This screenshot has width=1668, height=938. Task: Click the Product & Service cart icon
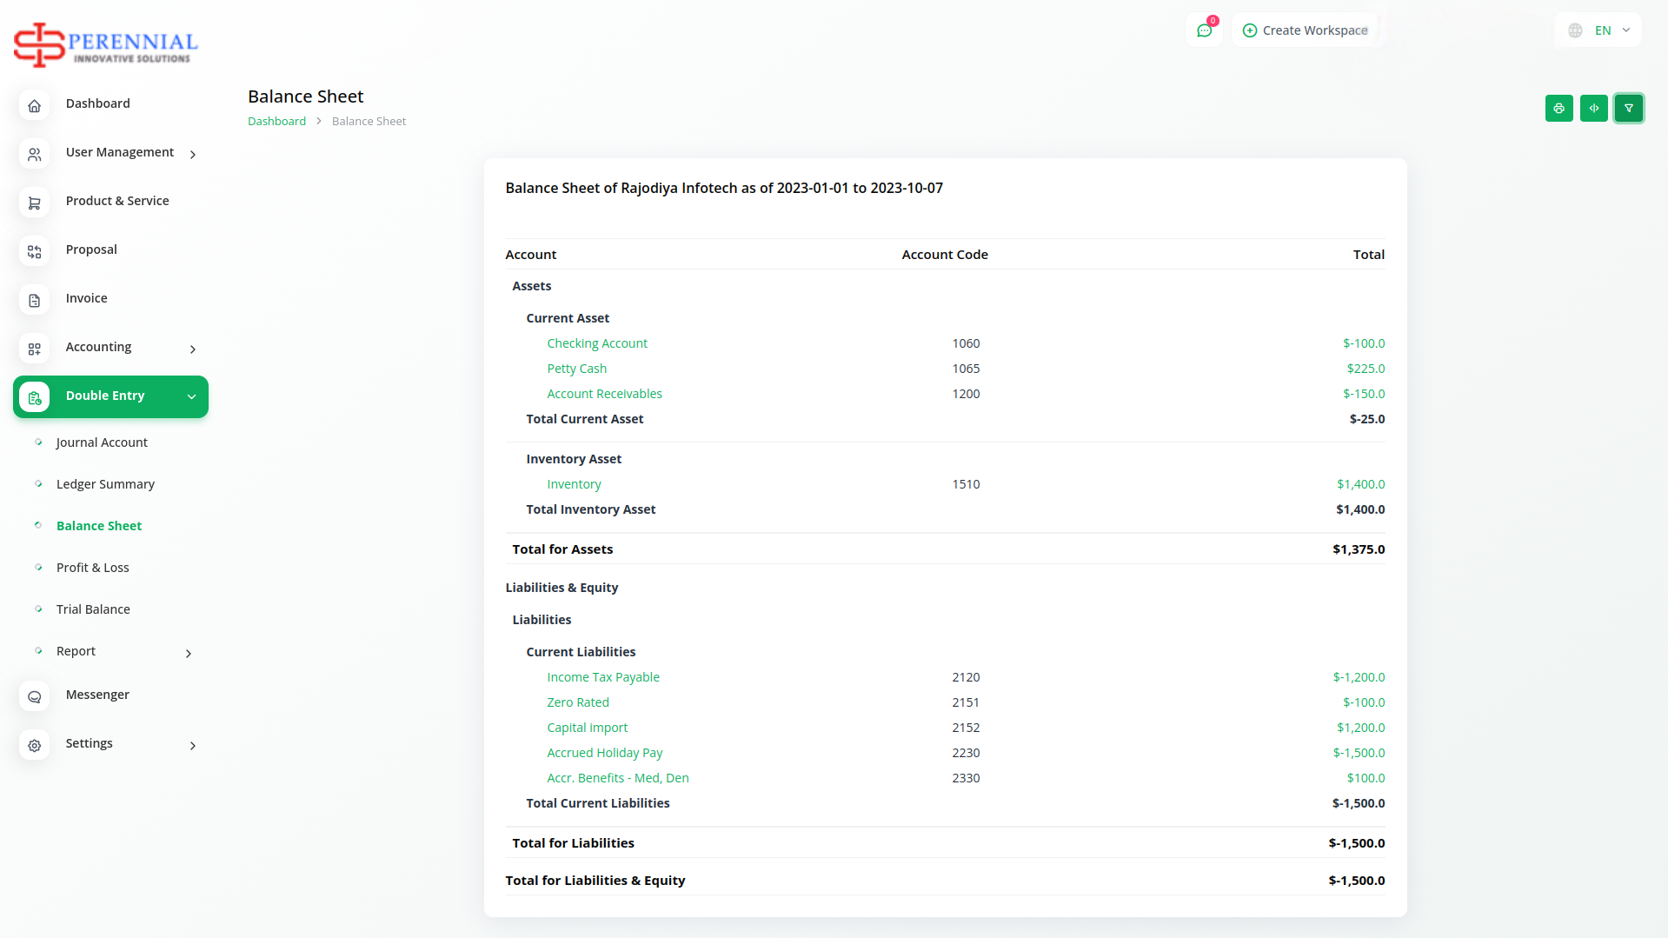click(35, 203)
